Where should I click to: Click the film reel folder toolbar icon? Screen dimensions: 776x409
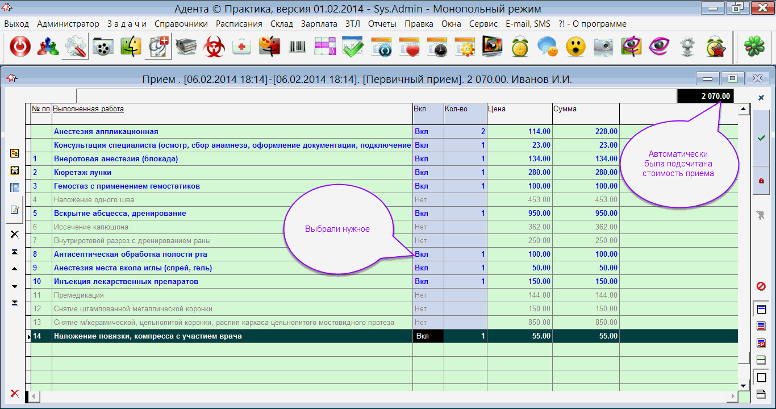pyautogui.click(x=103, y=48)
